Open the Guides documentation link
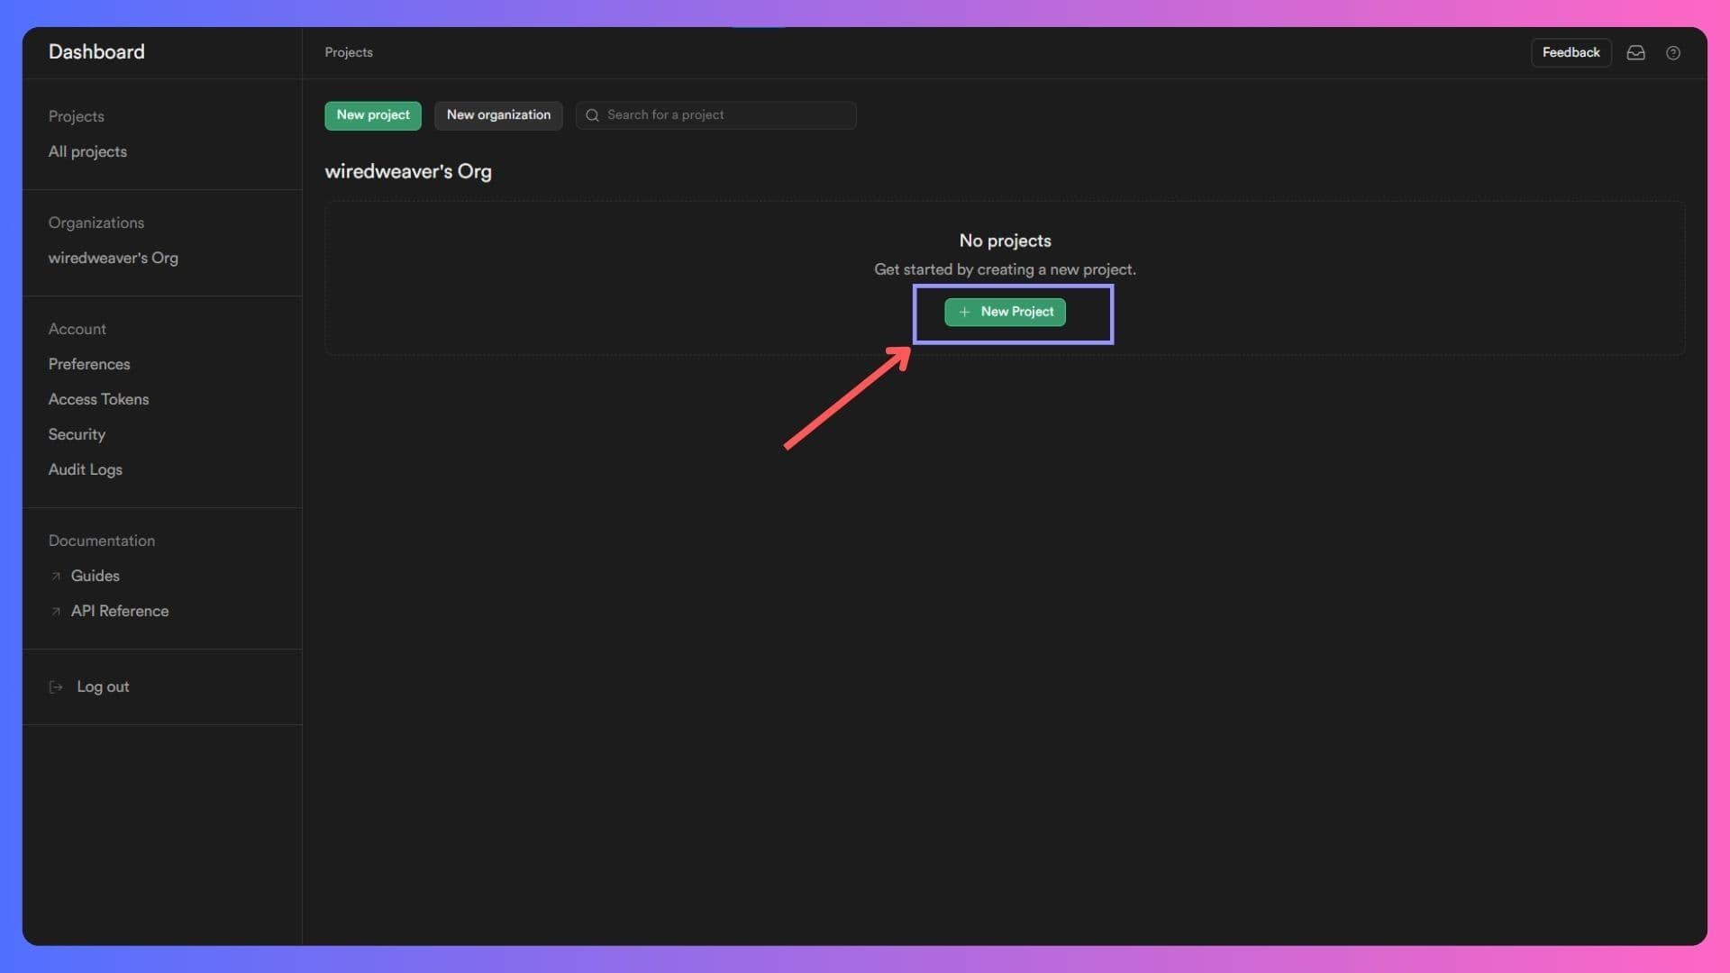Viewport: 1730px width, 973px height. click(x=95, y=576)
